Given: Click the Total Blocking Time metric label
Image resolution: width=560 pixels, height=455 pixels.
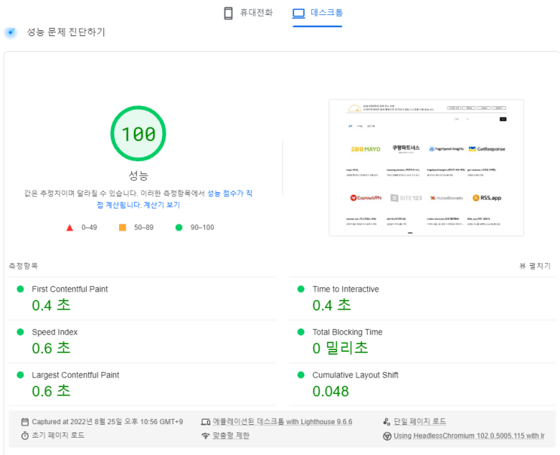Looking at the screenshot, I should click(x=347, y=332).
